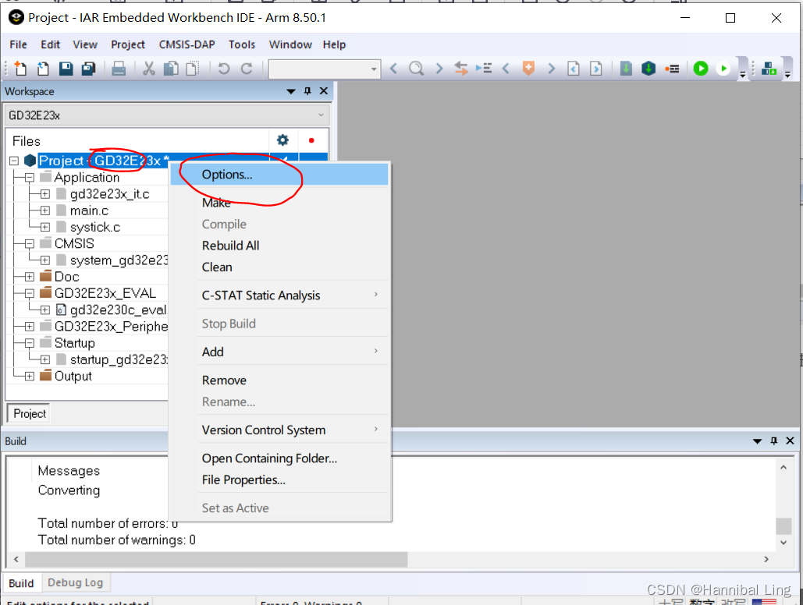Click Find Next arrow icon
The image size is (803, 605).
pyautogui.click(x=439, y=68)
